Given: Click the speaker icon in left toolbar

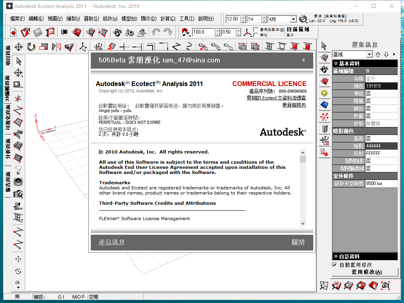Looking at the screenshot, I should 18,182.
